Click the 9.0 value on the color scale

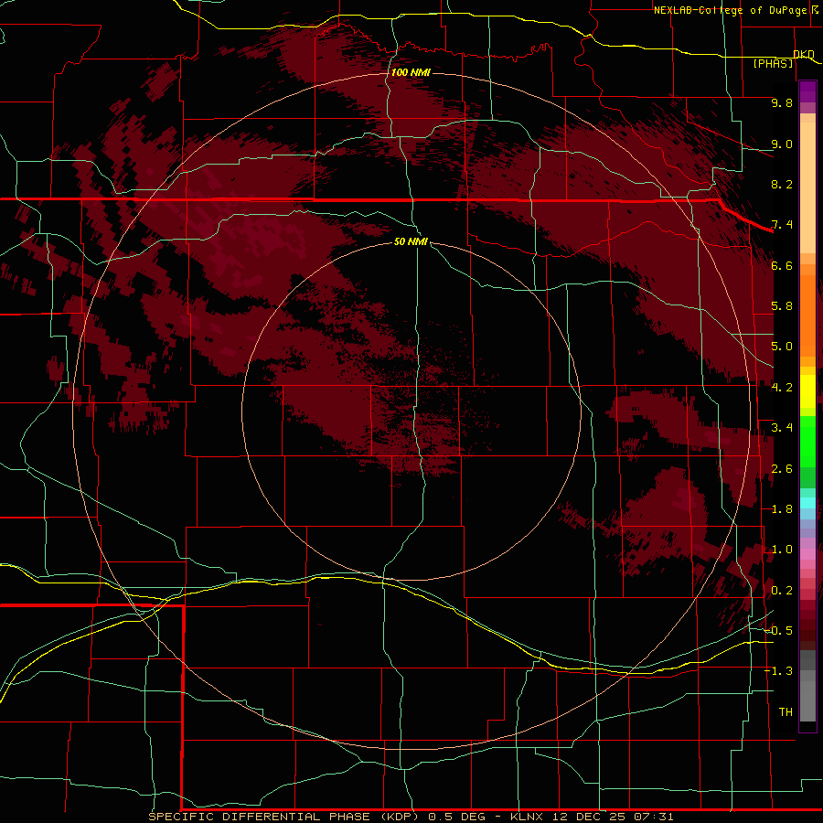782,144
